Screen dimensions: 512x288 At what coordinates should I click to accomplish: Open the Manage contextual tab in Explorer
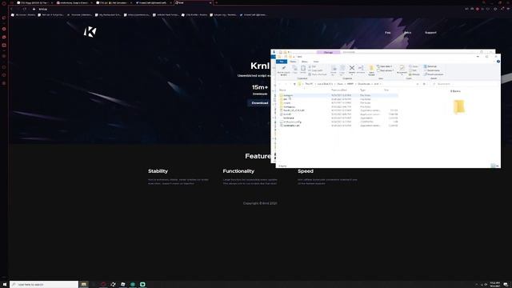point(328,52)
